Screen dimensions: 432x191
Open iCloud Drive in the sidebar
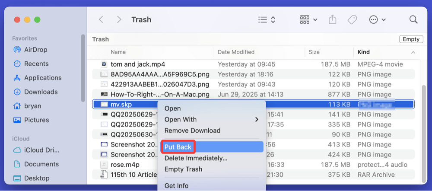pos(36,150)
